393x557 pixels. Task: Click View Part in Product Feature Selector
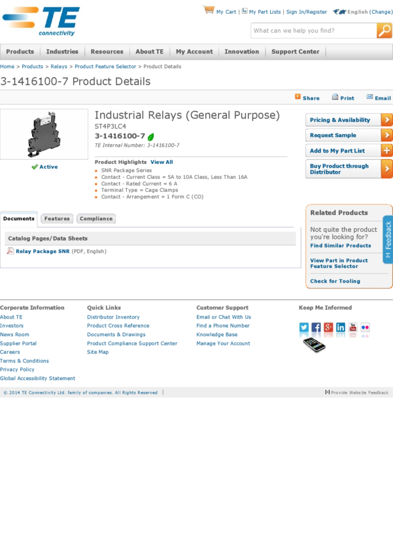pyautogui.click(x=339, y=263)
